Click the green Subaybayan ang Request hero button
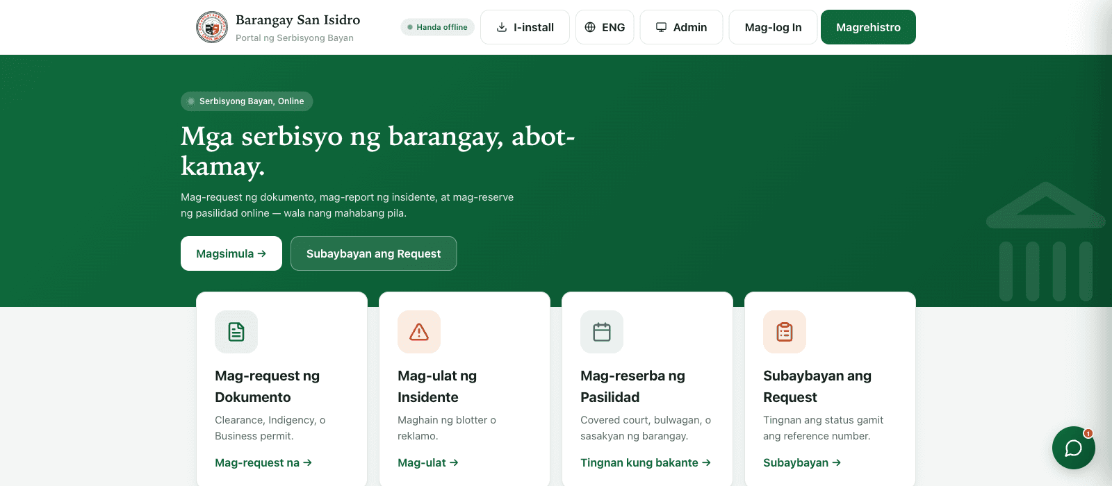The width and height of the screenshot is (1112, 486). [373, 253]
